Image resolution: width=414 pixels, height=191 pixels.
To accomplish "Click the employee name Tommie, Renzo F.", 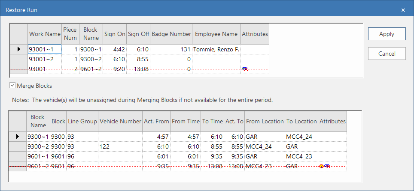I will coord(216,49).
